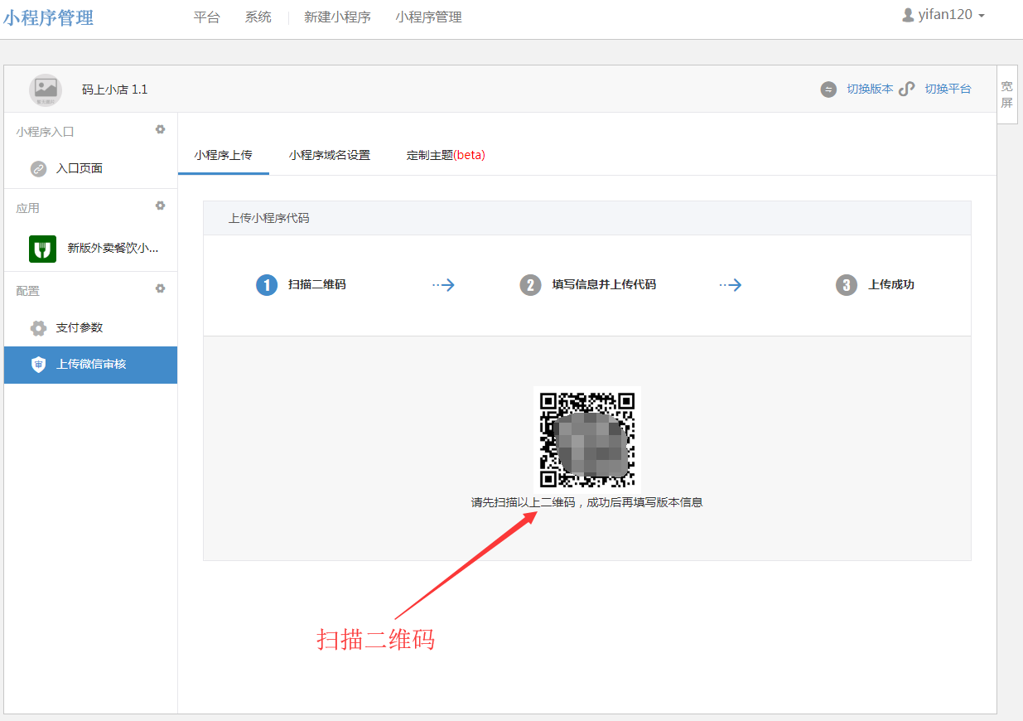1023x721 pixels.
Task: Click the 入口页面 link icon
Action: coord(38,169)
